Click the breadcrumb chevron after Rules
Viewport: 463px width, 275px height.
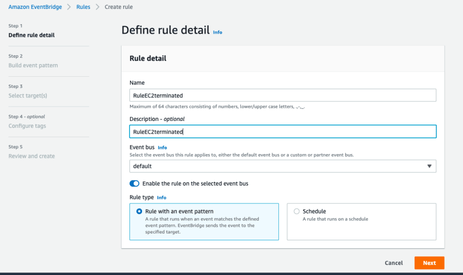(x=97, y=7)
